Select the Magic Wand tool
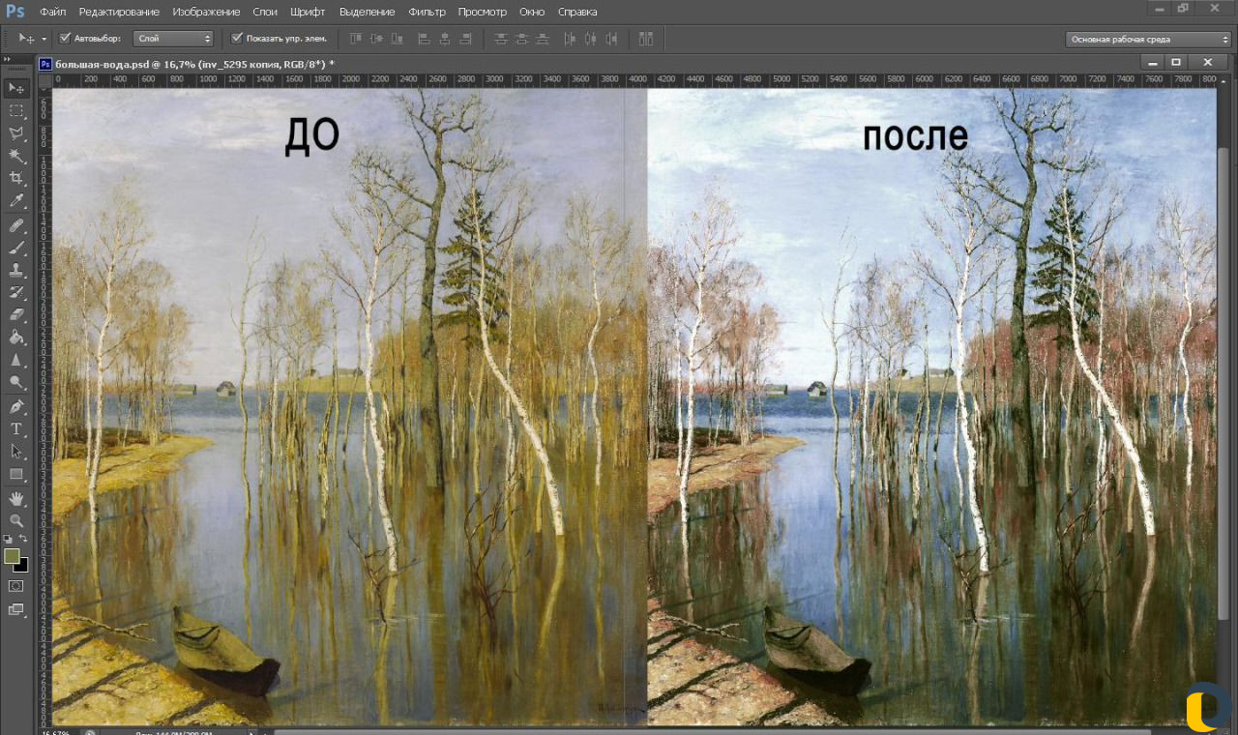Screen dimensions: 1238x735 [x=16, y=156]
